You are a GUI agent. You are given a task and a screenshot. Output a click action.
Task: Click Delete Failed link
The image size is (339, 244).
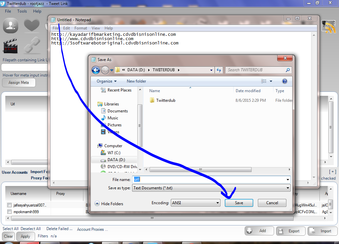60,229
